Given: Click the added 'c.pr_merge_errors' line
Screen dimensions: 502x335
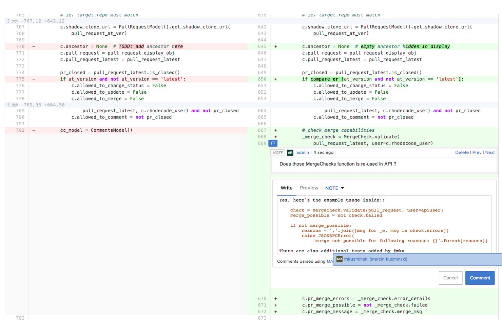Looking at the screenshot, I should 366,299.
